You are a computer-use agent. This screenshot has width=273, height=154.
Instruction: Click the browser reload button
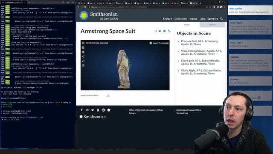85,7
